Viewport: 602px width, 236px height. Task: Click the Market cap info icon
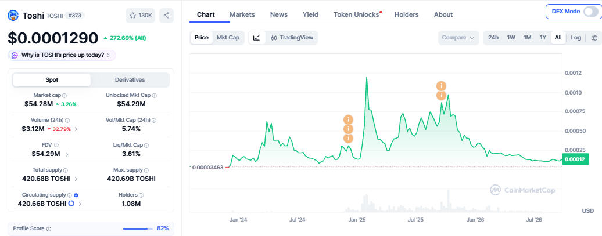tap(64, 96)
